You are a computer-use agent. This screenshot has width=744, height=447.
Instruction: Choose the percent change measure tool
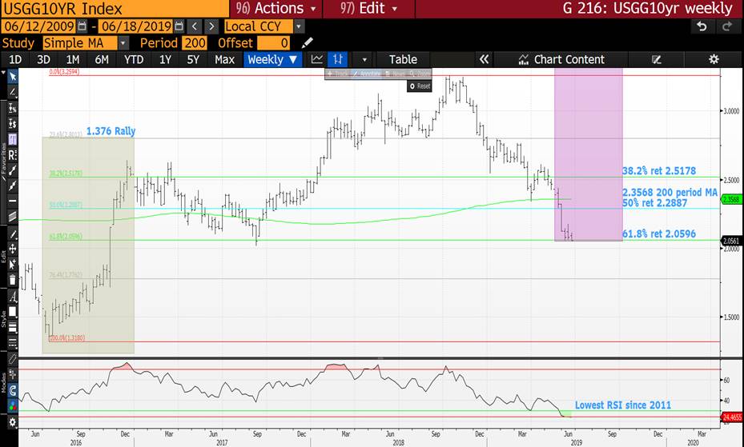coord(12,109)
